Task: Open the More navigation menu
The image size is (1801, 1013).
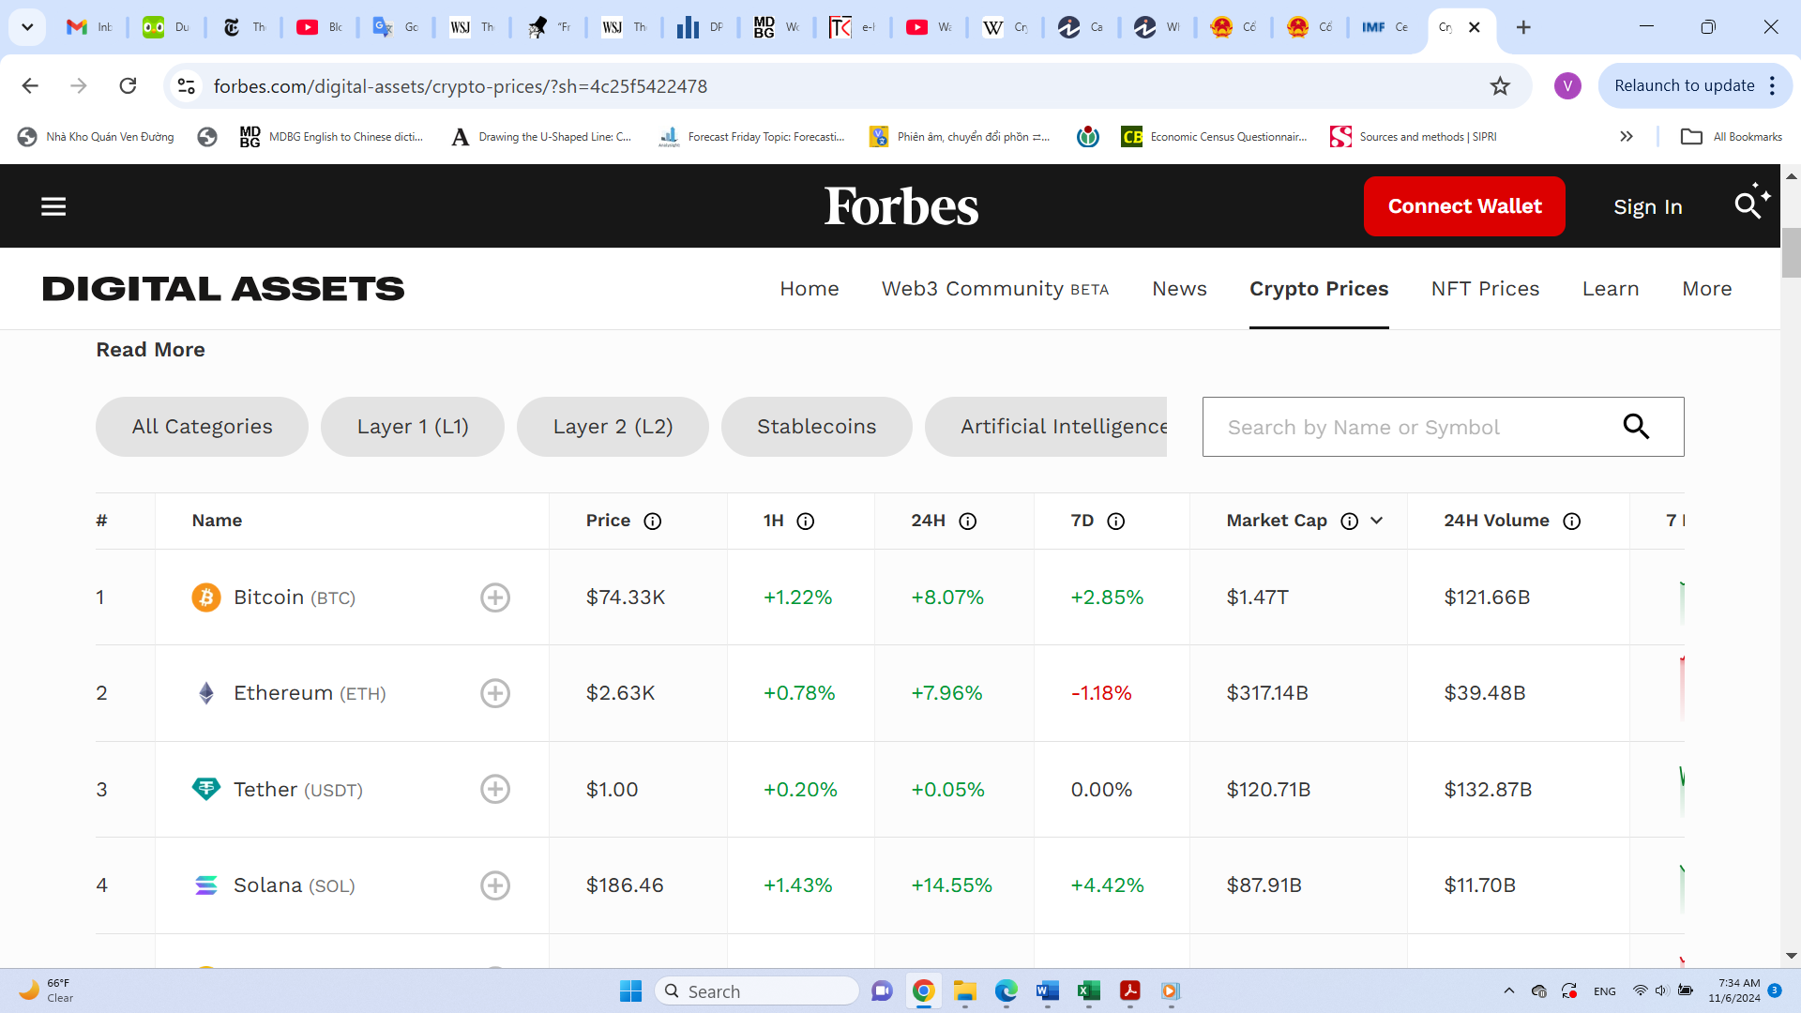Action: click(1707, 289)
